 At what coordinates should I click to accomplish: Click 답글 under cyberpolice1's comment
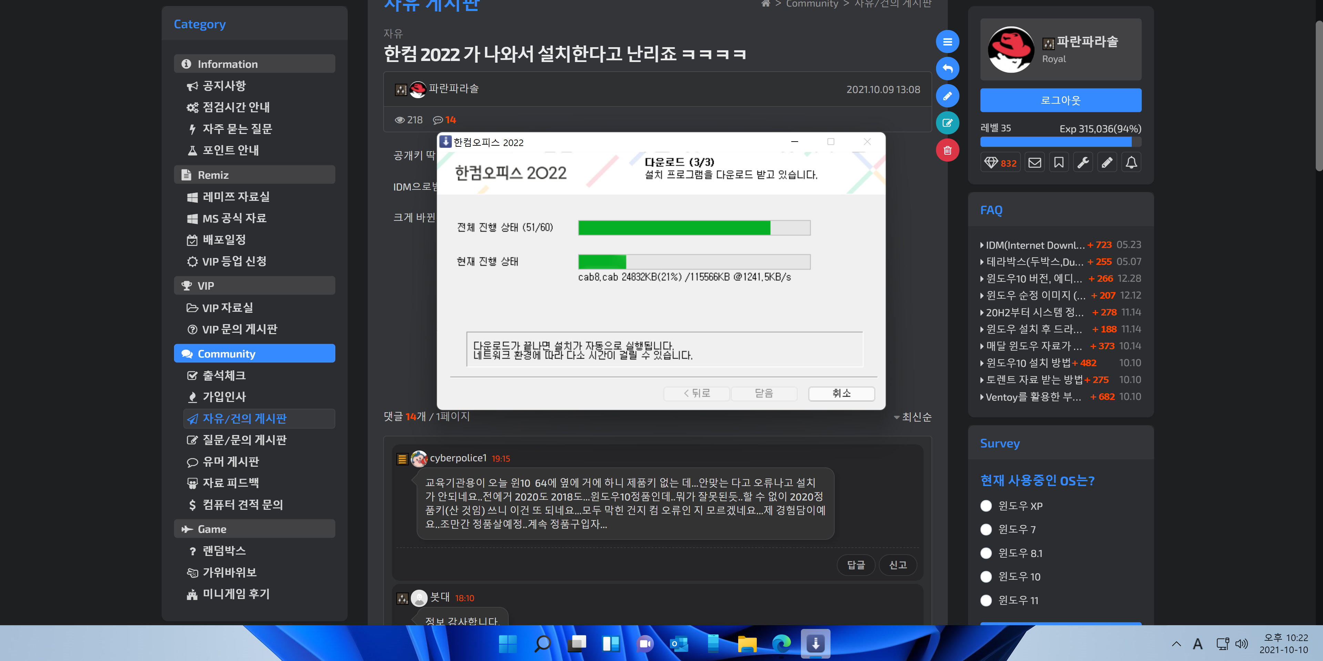coord(856,565)
